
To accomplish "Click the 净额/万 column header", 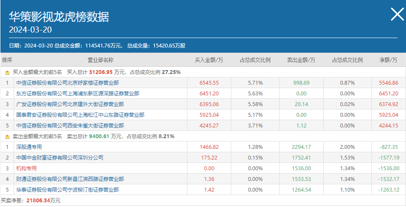I will (388, 60).
